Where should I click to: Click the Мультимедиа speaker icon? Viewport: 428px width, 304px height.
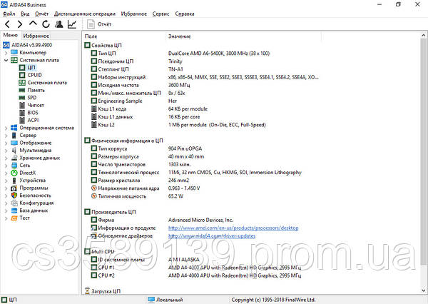pos(14,151)
